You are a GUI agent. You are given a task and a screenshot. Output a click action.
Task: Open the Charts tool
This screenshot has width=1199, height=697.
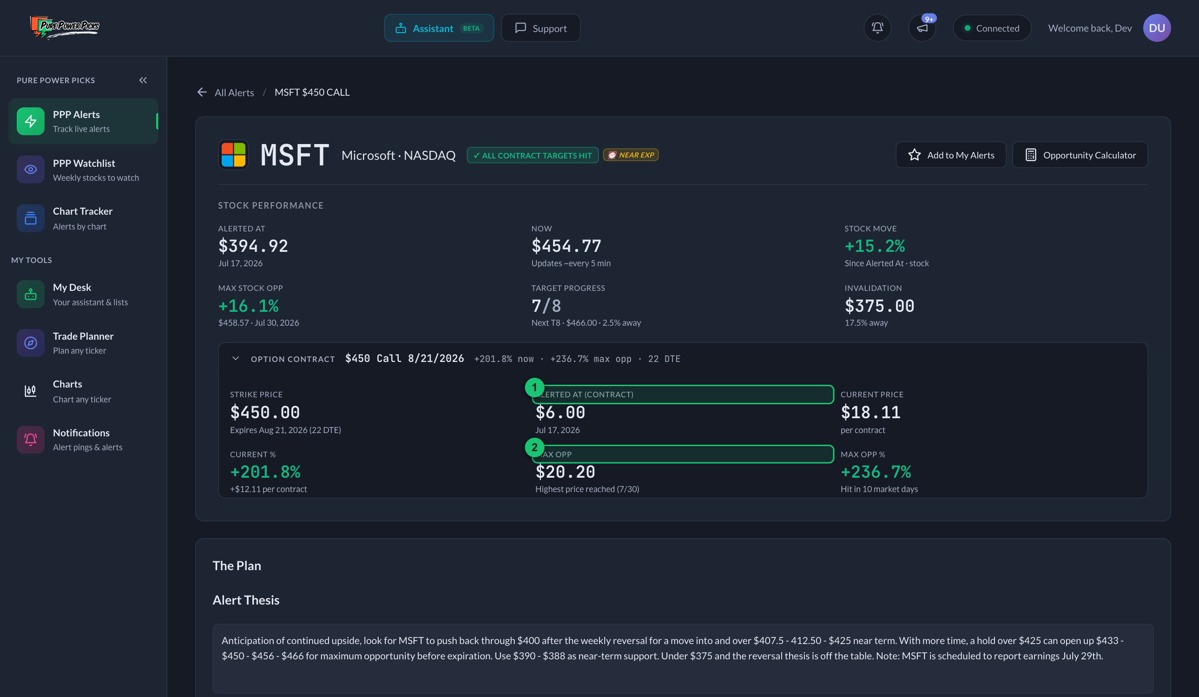pyautogui.click(x=83, y=391)
